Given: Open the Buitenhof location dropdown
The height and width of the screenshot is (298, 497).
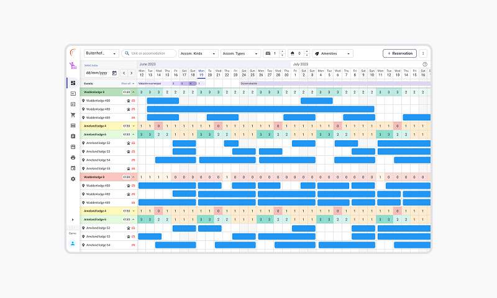Looking at the screenshot, I should click(x=101, y=53).
